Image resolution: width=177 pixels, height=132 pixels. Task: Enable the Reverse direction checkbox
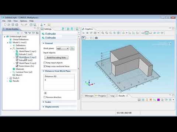[45, 97]
